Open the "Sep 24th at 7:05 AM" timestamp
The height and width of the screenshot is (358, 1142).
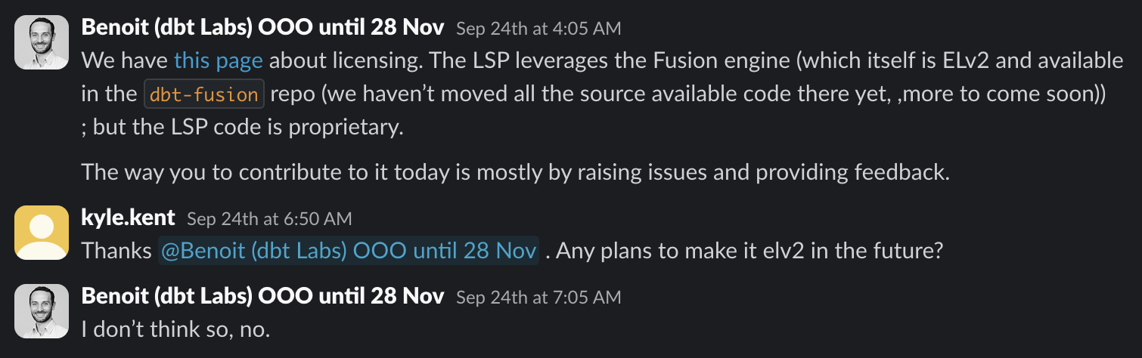(538, 298)
